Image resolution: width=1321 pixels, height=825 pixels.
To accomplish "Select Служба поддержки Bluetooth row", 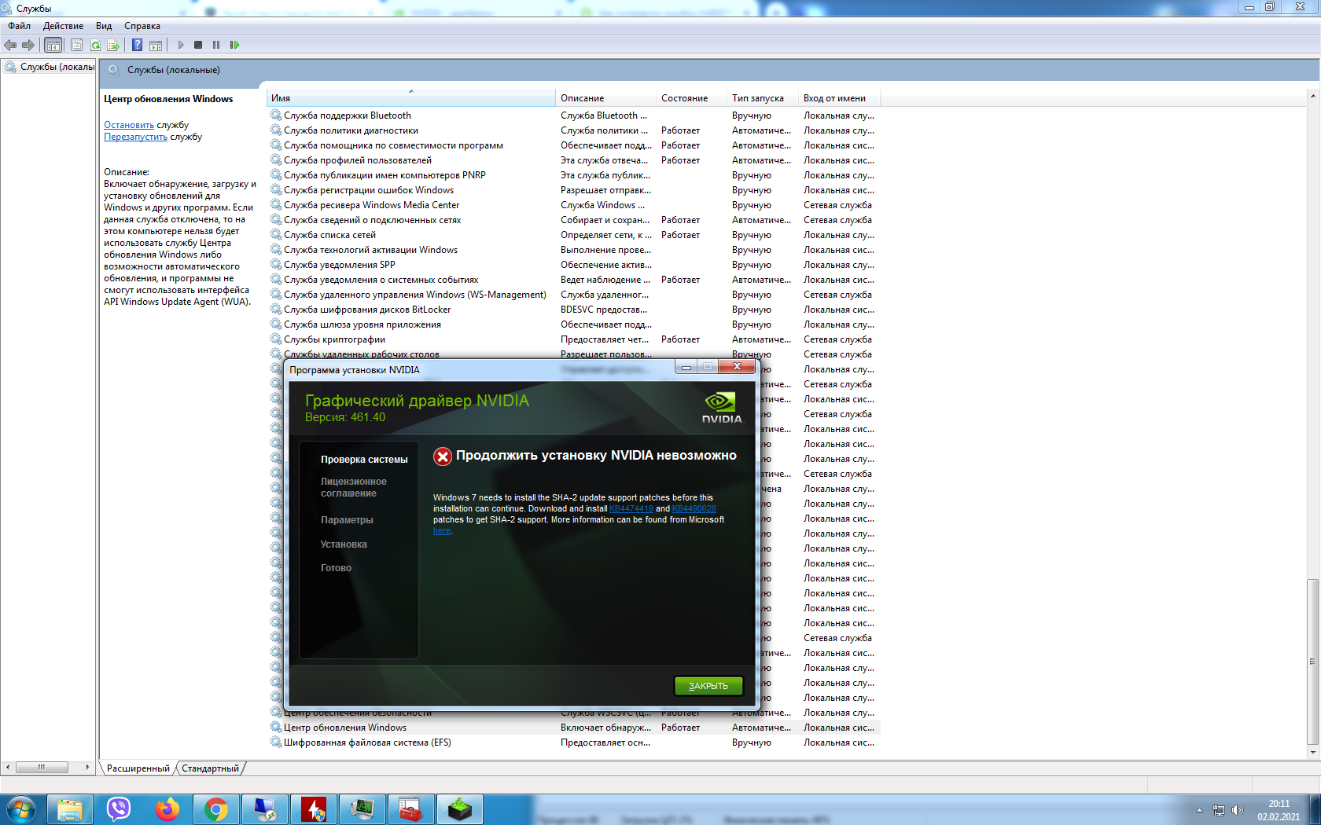I will click(x=574, y=115).
